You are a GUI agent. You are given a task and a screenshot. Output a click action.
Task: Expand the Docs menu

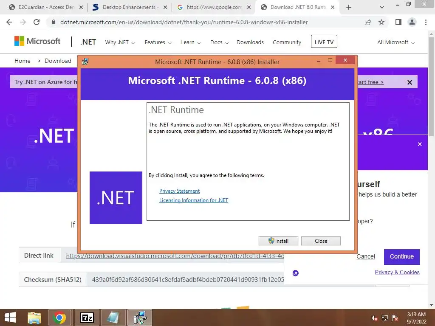pos(219,42)
